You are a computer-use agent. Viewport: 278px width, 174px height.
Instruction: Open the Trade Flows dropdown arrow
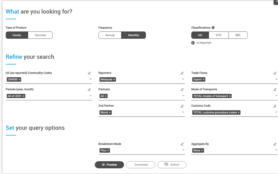pos(276,79)
